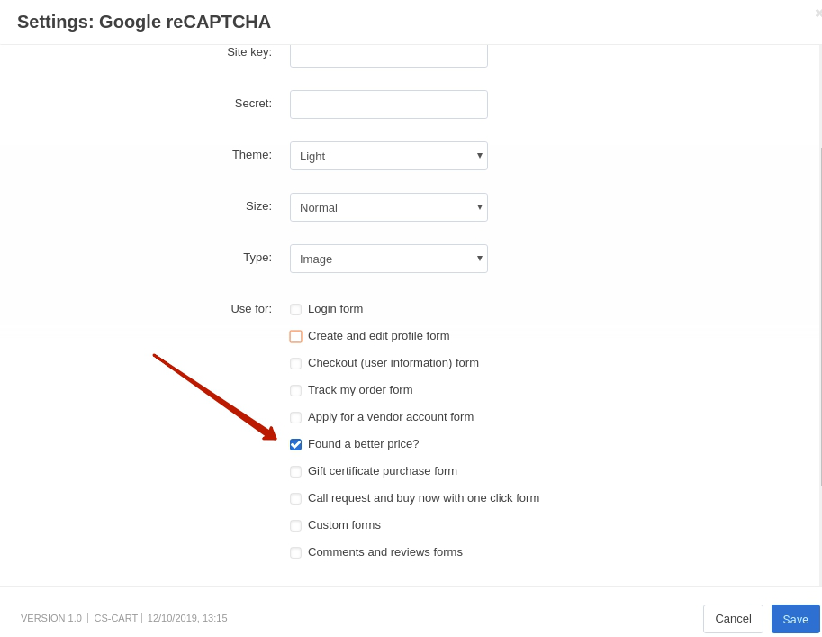The height and width of the screenshot is (637, 822).
Task: Uncheck the Found a better price? checkbox
Action: 295,444
